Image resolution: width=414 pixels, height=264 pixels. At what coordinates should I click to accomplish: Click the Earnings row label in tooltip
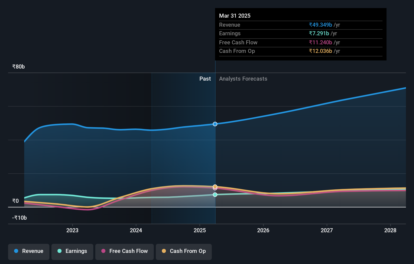pos(230,34)
